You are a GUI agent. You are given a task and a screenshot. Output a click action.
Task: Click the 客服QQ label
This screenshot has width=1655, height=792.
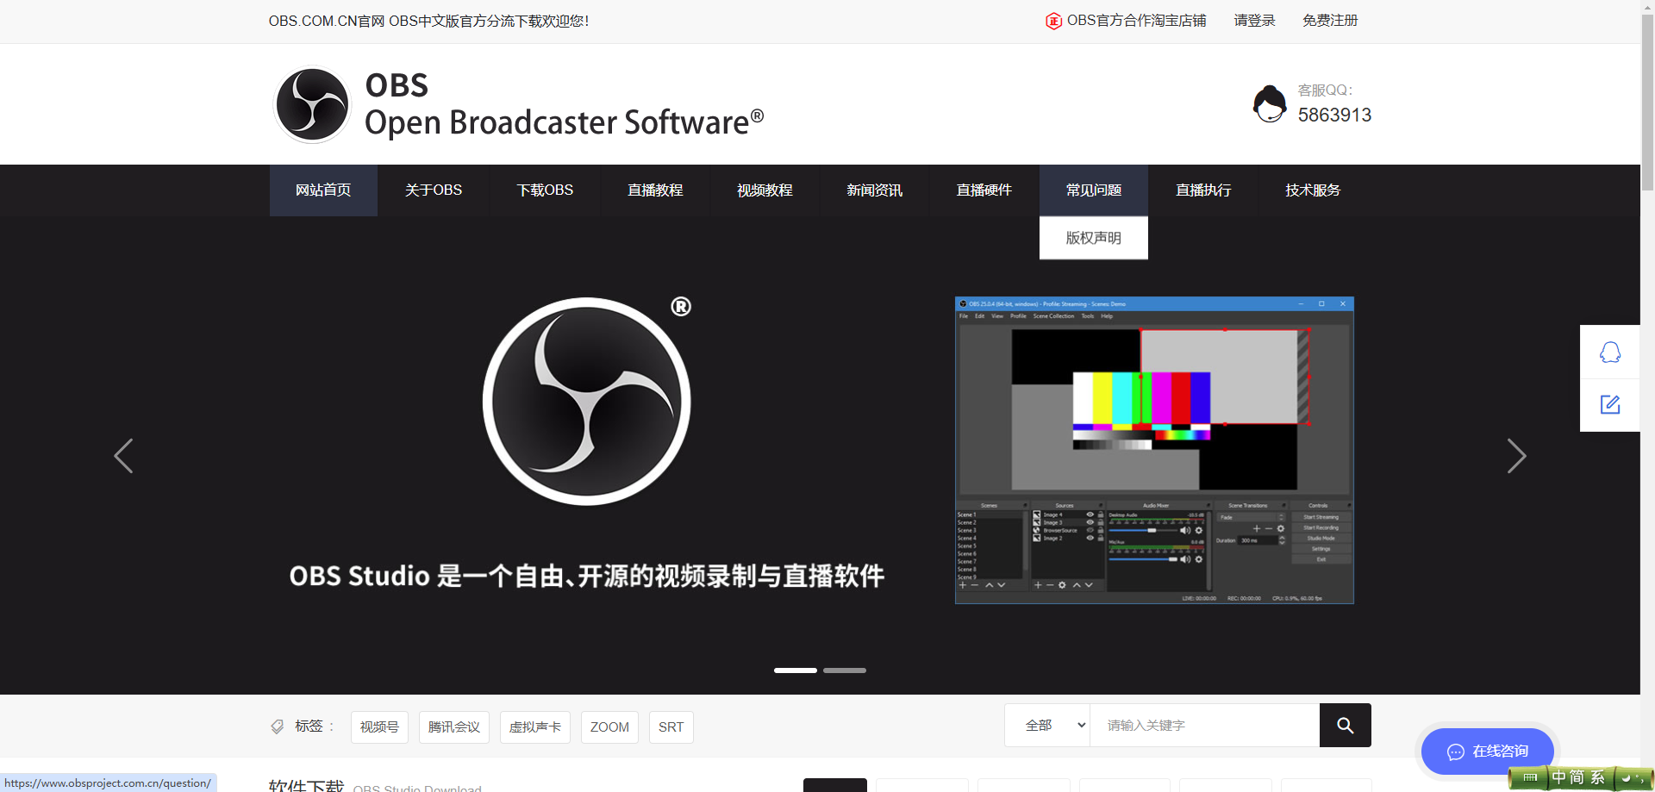[1326, 90]
